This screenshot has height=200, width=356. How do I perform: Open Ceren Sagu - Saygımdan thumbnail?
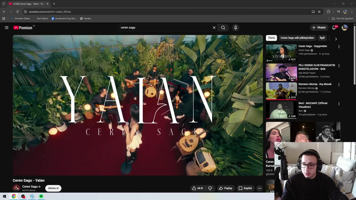point(281,53)
